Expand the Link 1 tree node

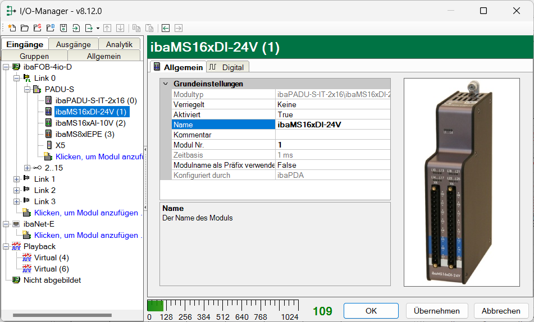click(16, 179)
